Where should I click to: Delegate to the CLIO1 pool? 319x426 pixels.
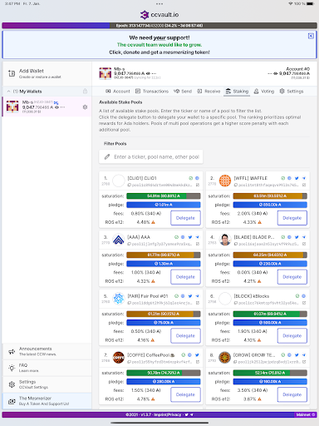(185, 218)
